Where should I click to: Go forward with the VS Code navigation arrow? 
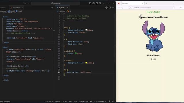(x=29, y=3)
